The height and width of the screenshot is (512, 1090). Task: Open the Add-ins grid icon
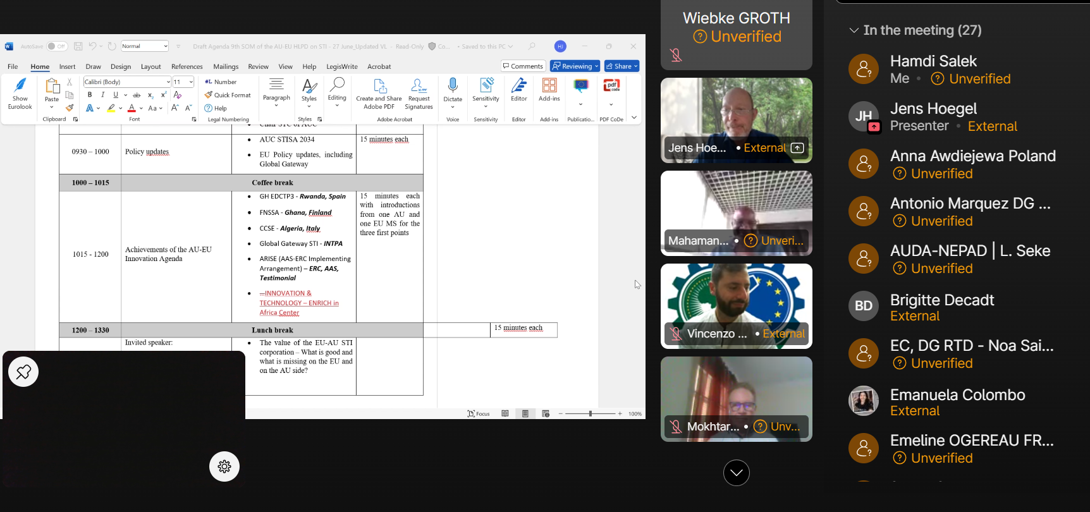point(549,85)
